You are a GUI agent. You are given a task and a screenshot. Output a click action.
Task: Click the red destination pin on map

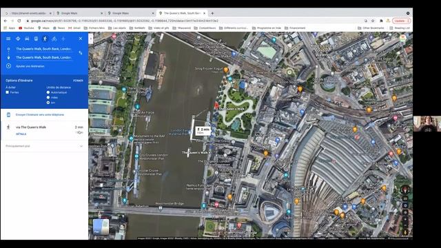216,105
